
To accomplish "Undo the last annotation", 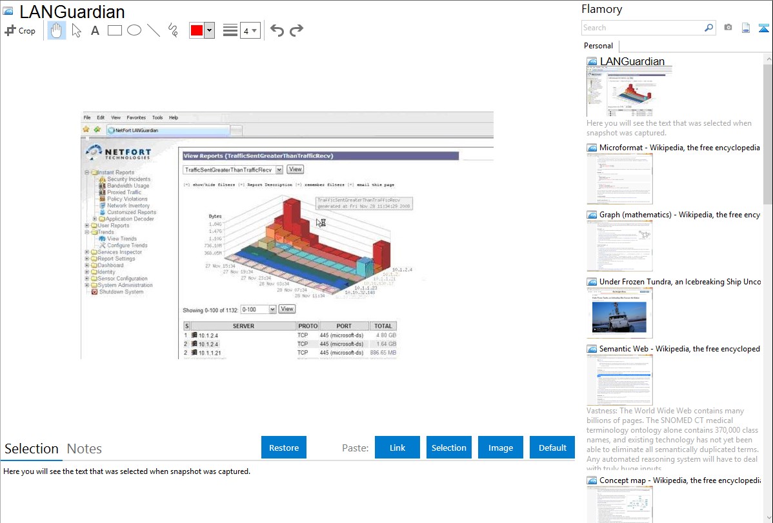I will click(277, 30).
